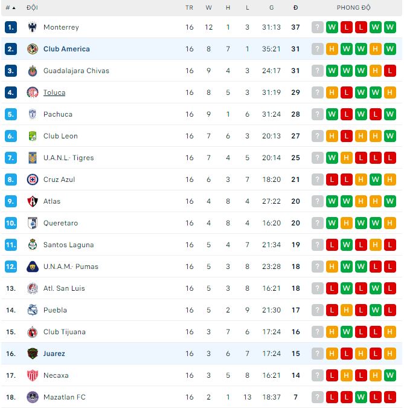This screenshot has width=404, height=408.
Task: Click the Monterrey club crest icon
Action: pyautogui.click(x=33, y=27)
